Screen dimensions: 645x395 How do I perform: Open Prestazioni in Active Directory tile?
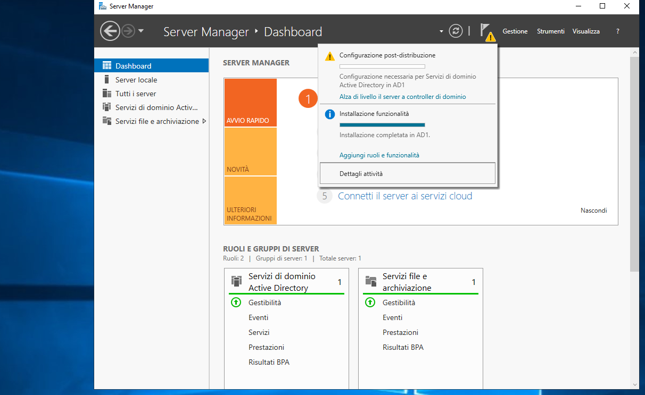266,347
